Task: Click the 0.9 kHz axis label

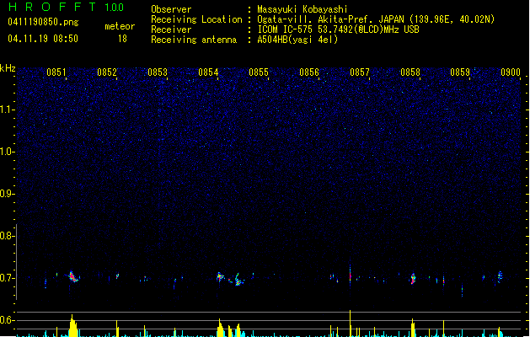Action: (x=8, y=194)
